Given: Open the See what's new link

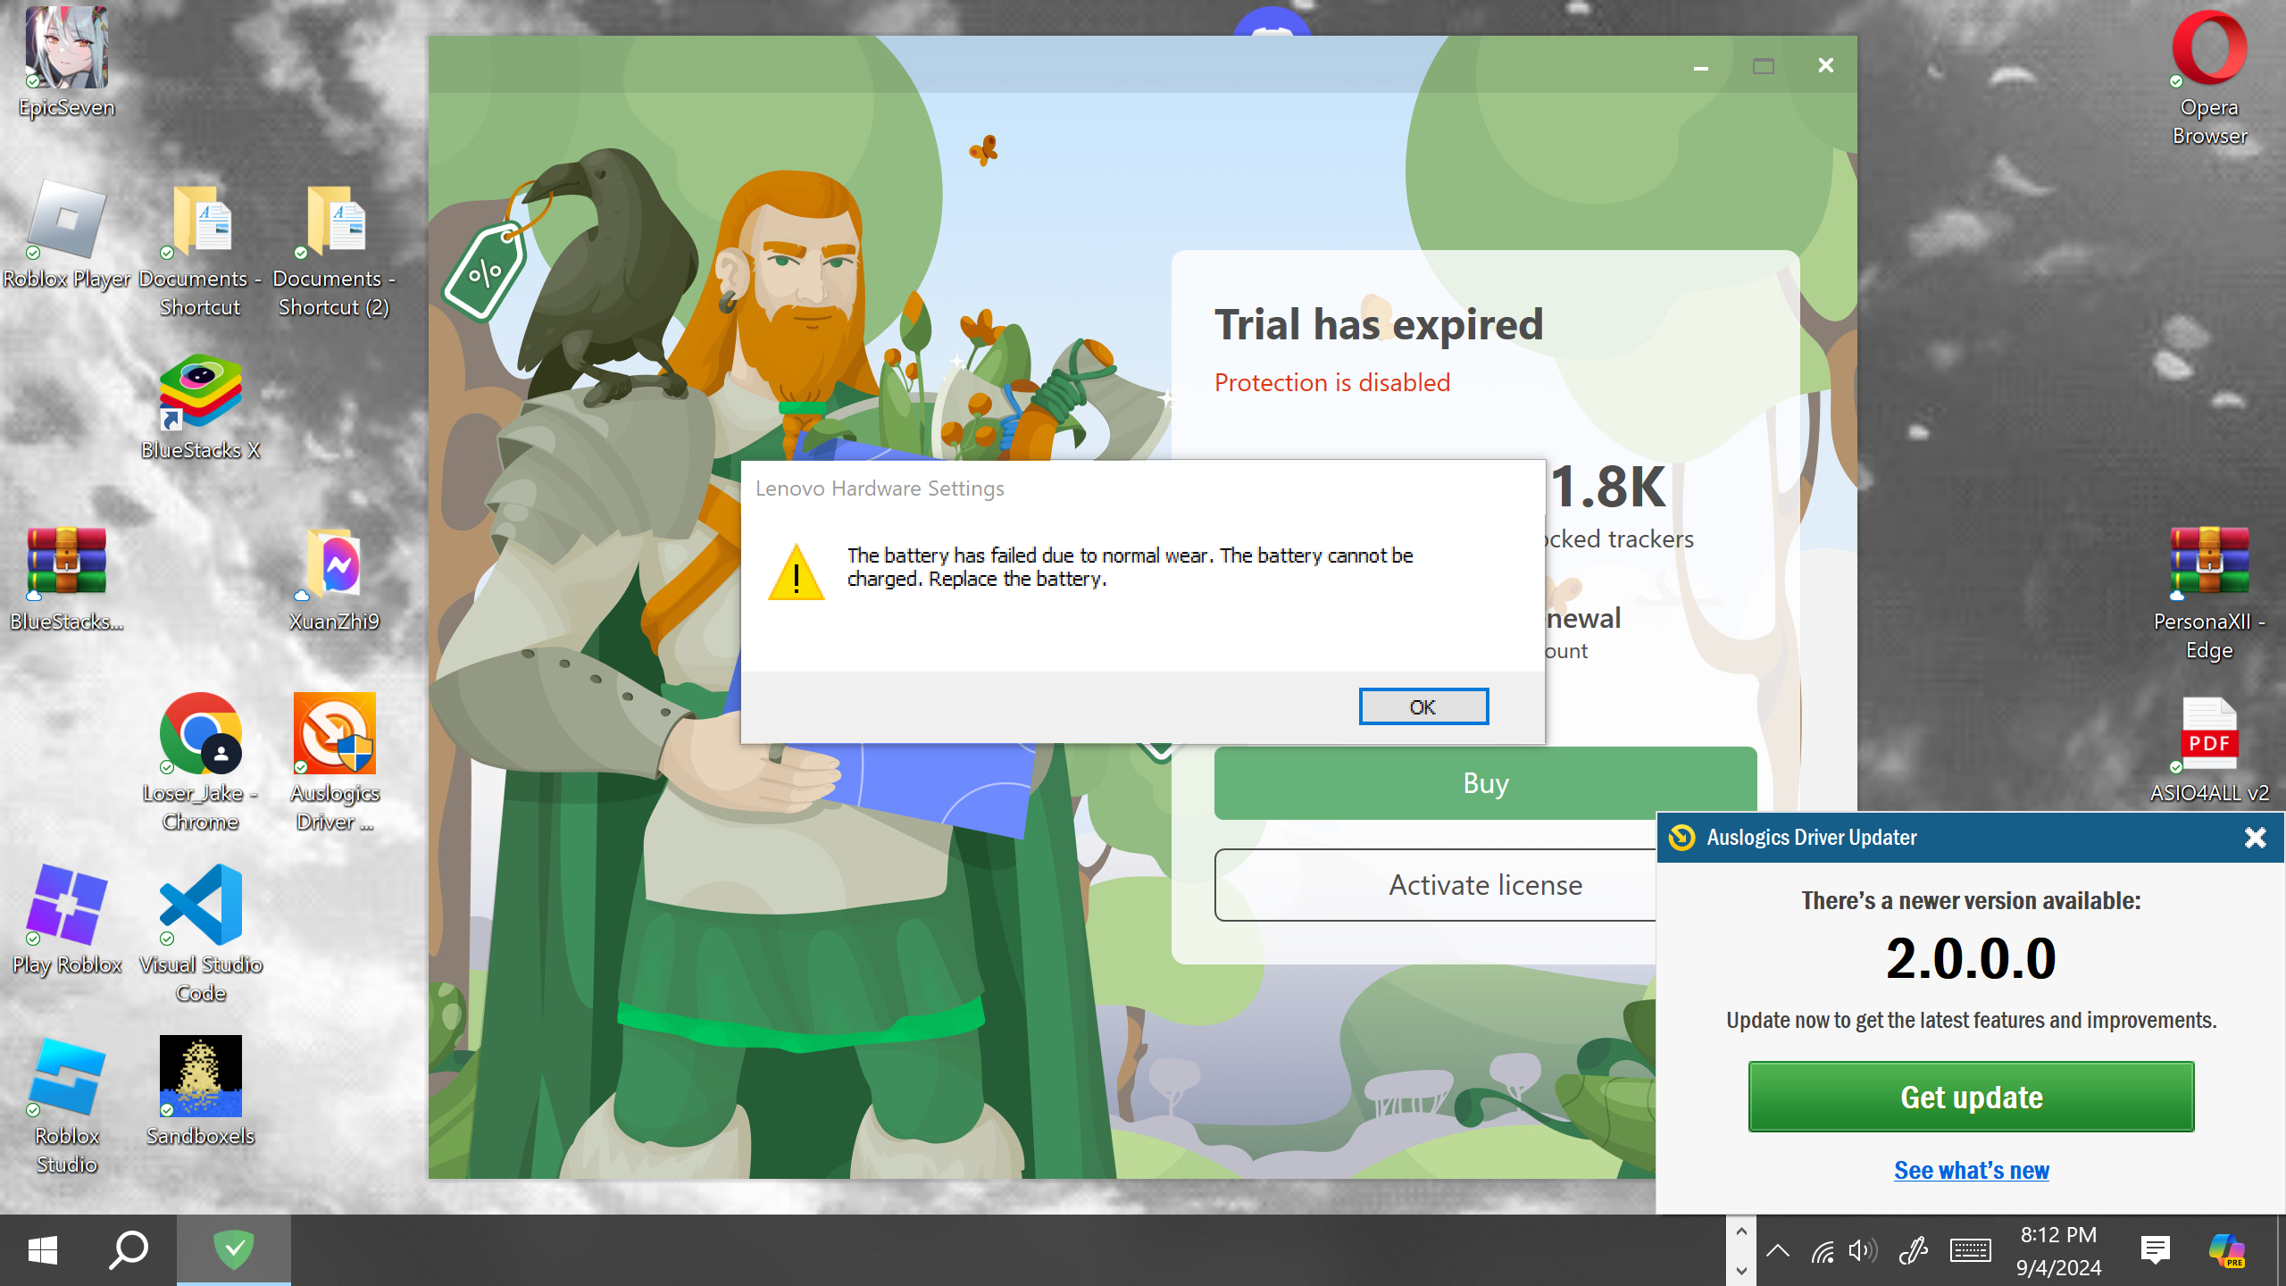Looking at the screenshot, I should tap(1971, 1170).
